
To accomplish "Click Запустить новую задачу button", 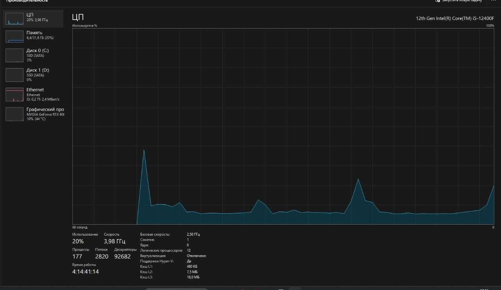I will [x=459, y=1].
